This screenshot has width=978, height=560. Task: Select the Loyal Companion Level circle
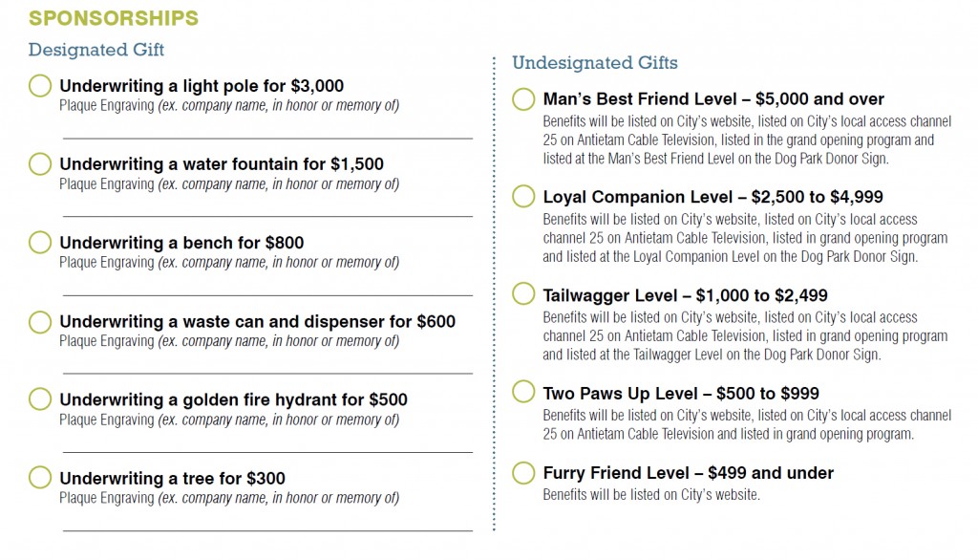click(523, 196)
